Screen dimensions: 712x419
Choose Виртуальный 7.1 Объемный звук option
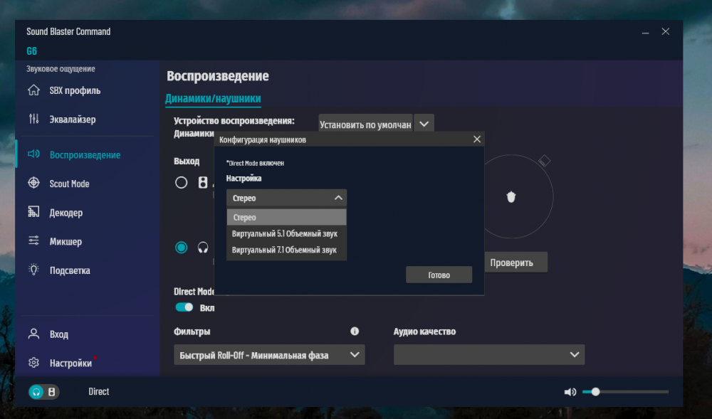coord(285,250)
